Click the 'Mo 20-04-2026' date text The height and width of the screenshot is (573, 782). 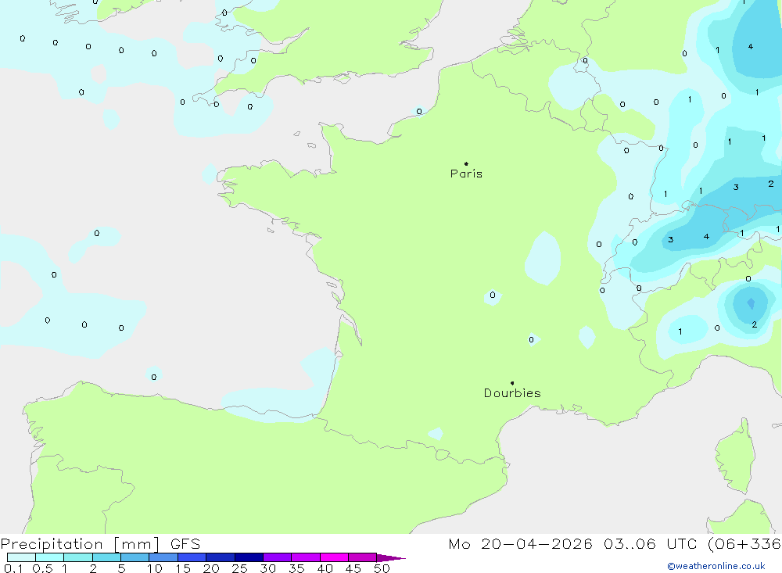pyautogui.click(x=520, y=544)
